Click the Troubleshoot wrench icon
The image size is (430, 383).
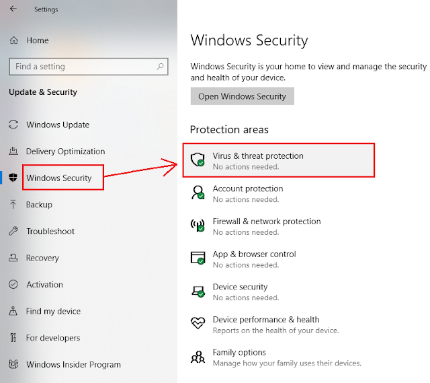tap(13, 231)
